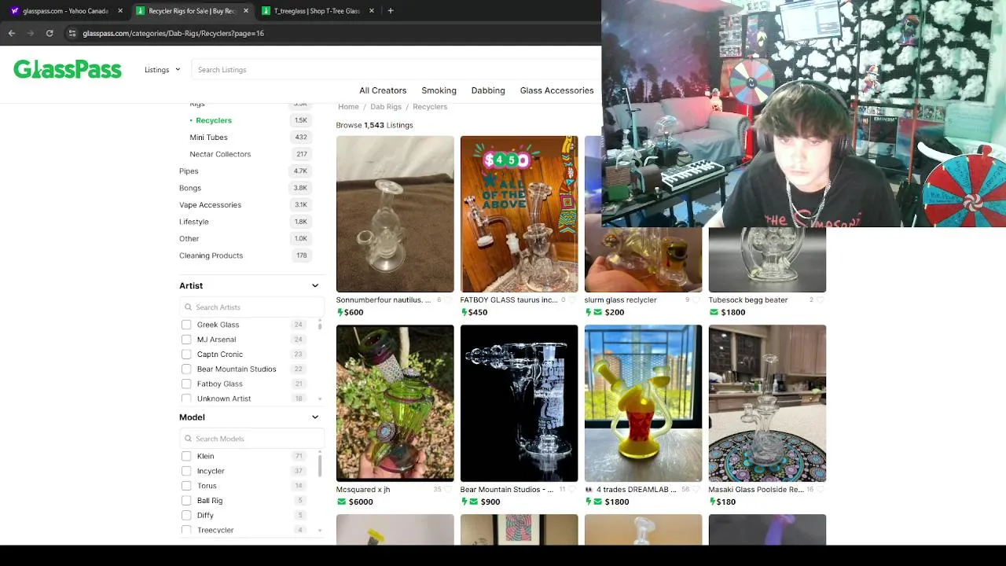1006x566 pixels.
Task: Click the envelope icon beside $900
Action: click(x=473, y=502)
